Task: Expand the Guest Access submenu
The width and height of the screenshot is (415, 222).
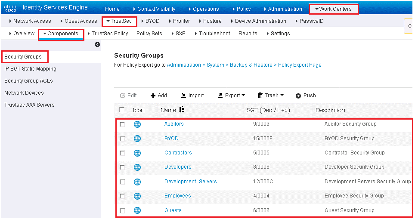Action: pos(79,21)
